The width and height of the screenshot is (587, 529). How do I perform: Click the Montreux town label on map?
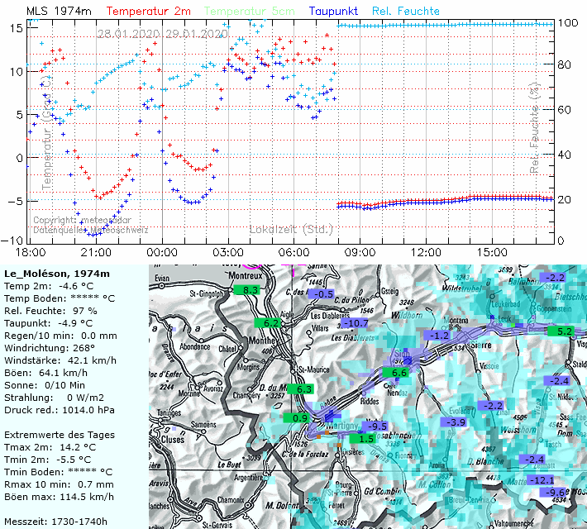(246, 275)
